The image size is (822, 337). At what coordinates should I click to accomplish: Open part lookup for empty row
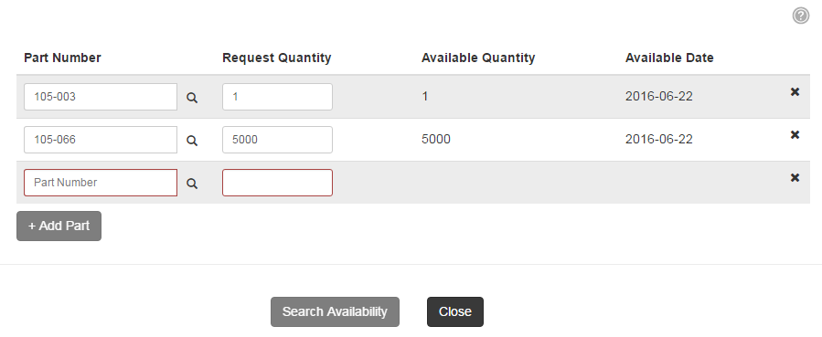click(192, 184)
